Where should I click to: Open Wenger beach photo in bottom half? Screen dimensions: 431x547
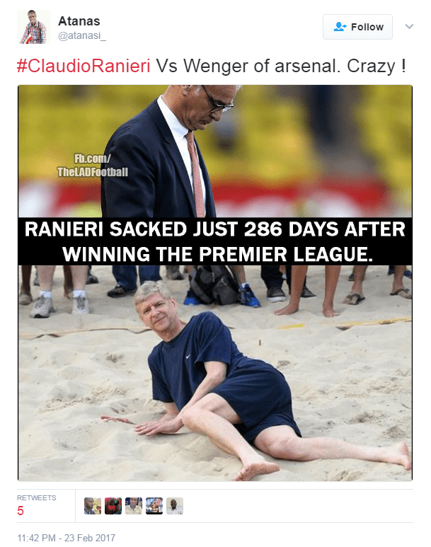pyautogui.click(x=215, y=373)
